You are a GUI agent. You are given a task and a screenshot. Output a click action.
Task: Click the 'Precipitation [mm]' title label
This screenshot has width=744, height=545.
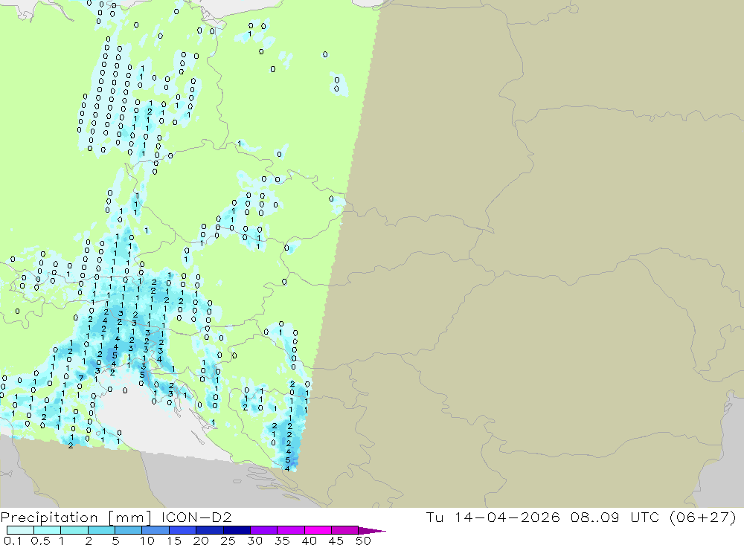tap(76, 517)
